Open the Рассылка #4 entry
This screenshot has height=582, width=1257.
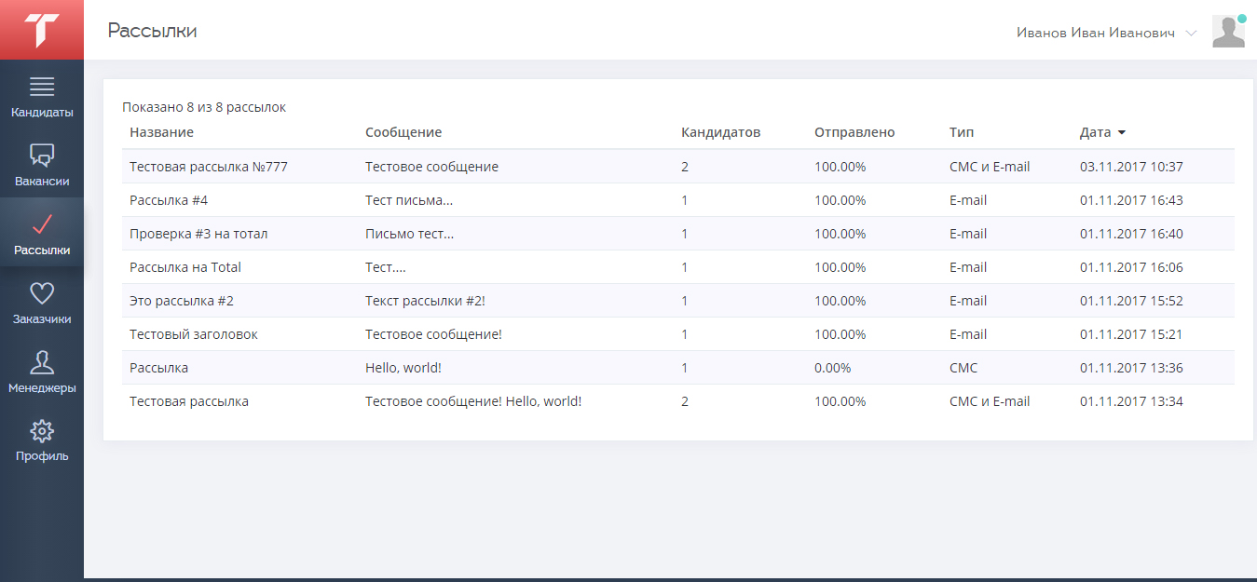(x=169, y=200)
